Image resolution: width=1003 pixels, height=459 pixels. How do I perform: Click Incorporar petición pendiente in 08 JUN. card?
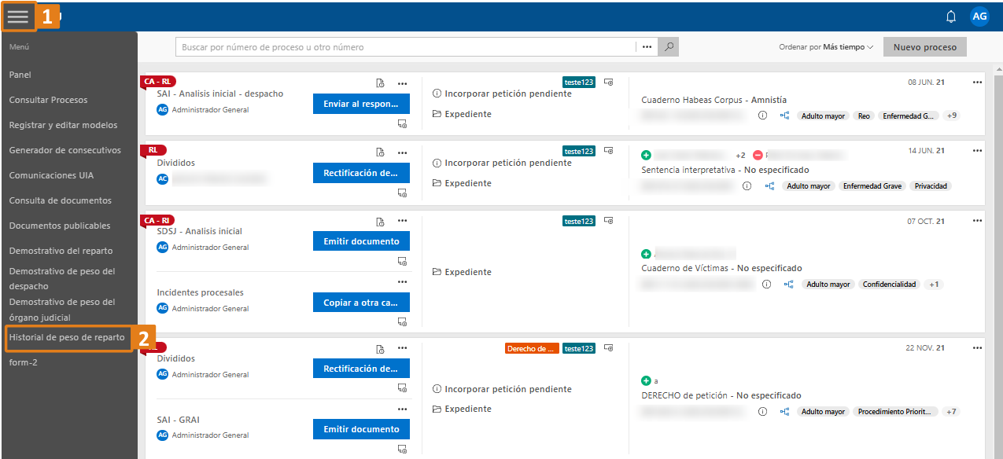coord(502,94)
